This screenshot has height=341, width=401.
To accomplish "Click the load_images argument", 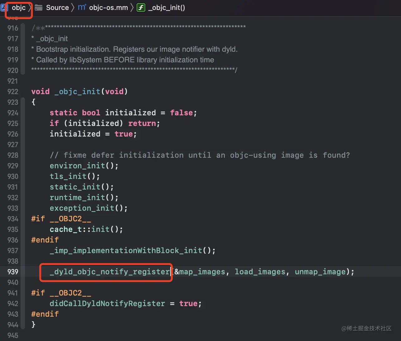I will 260,272.
